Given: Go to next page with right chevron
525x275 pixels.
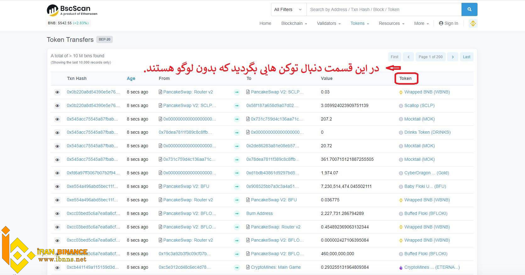Looking at the screenshot, I should [453, 57].
